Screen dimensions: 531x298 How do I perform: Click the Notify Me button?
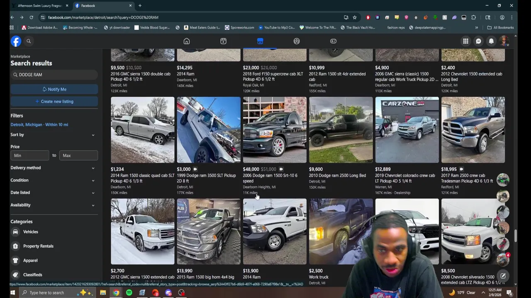coord(54,89)
